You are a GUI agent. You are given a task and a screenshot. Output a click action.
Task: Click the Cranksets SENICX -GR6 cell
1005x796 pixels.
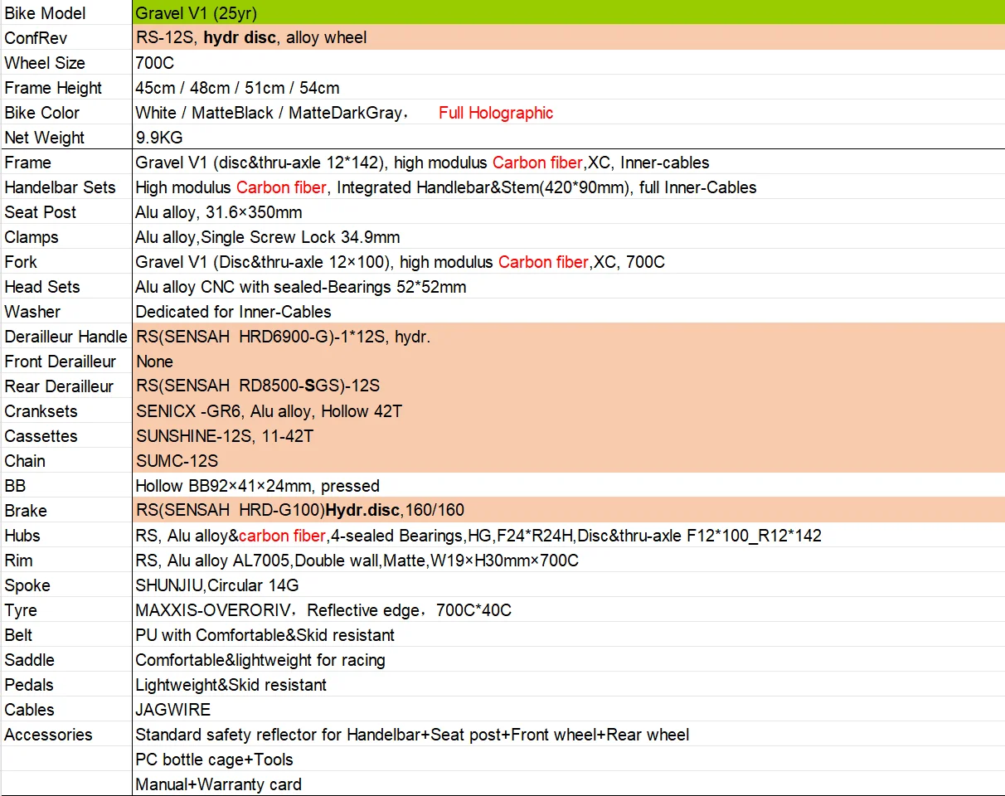[568, 410]
